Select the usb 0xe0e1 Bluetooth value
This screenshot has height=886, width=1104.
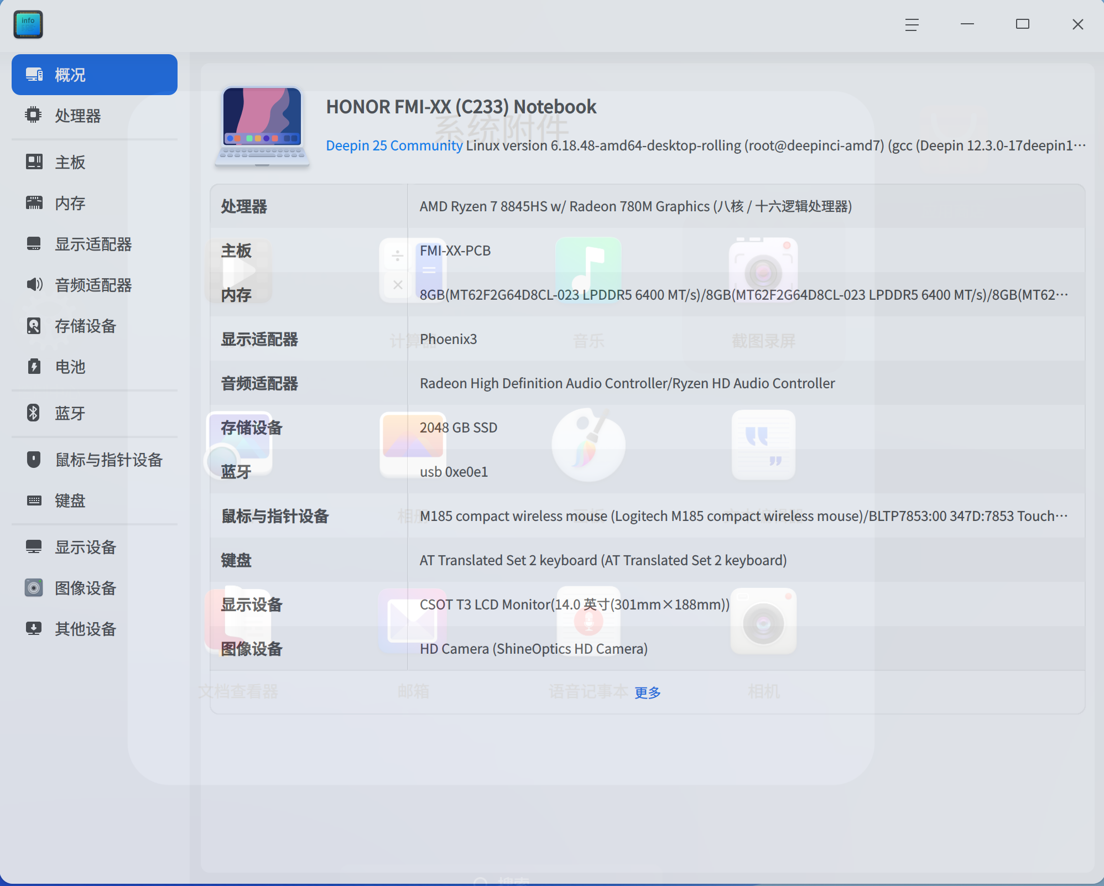(x=454, y=472)
